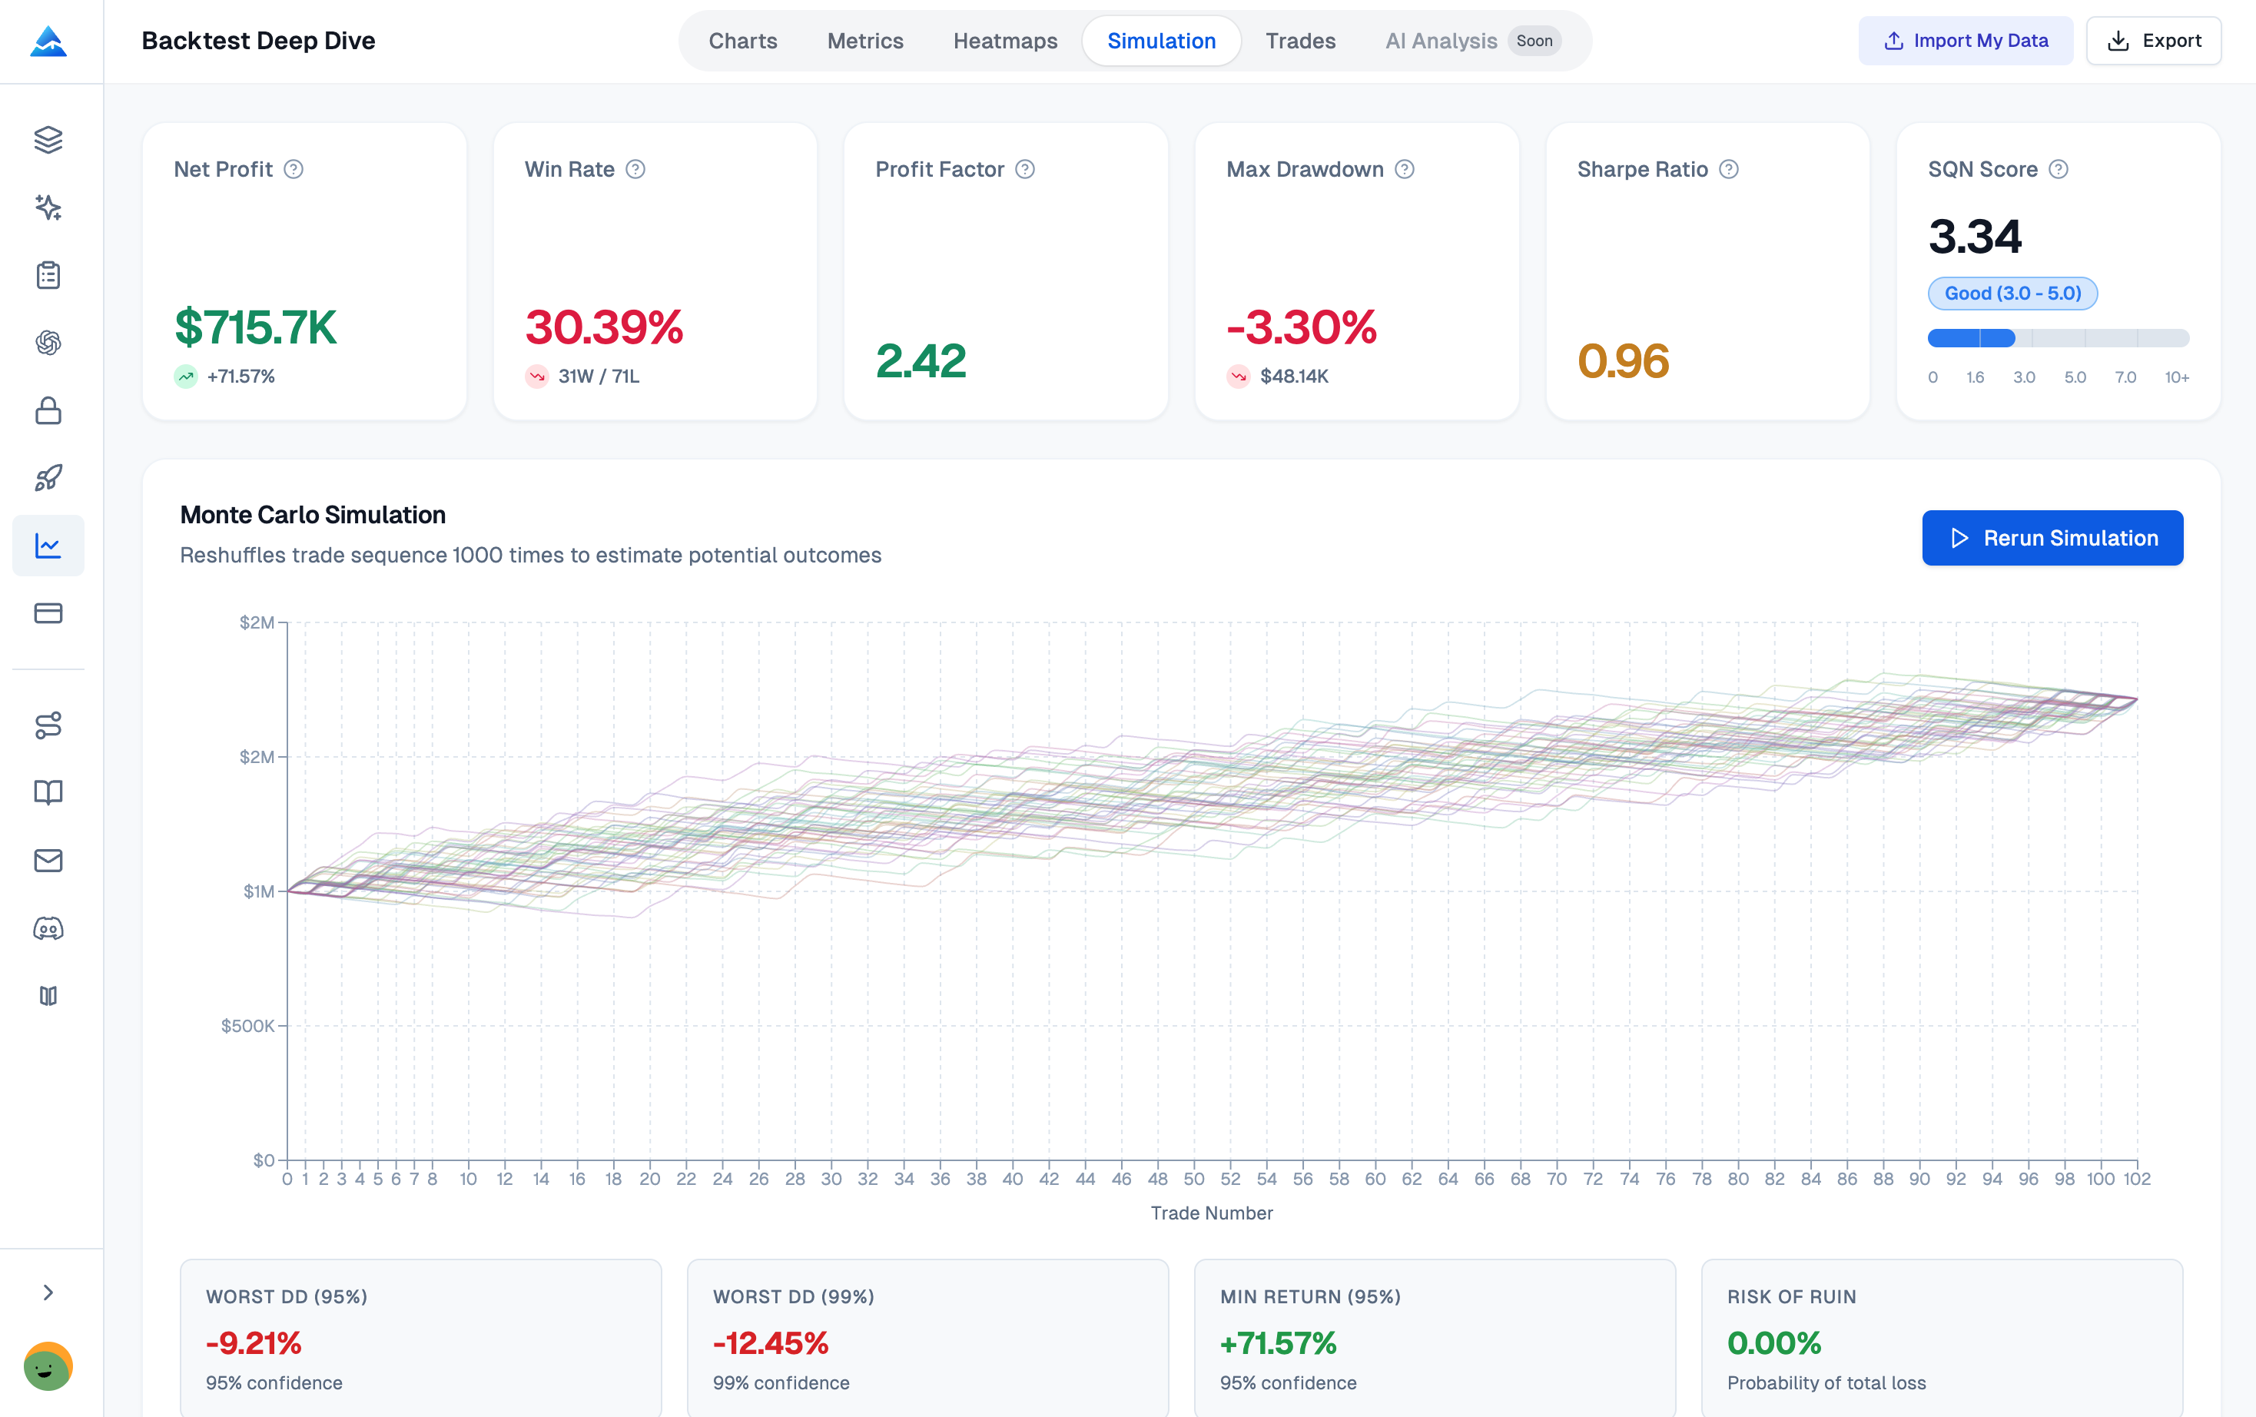The height and width of the screenshot is (1417, 2256).
Task: Click the SQN Score progress bar
Action: coord(2058,338)
